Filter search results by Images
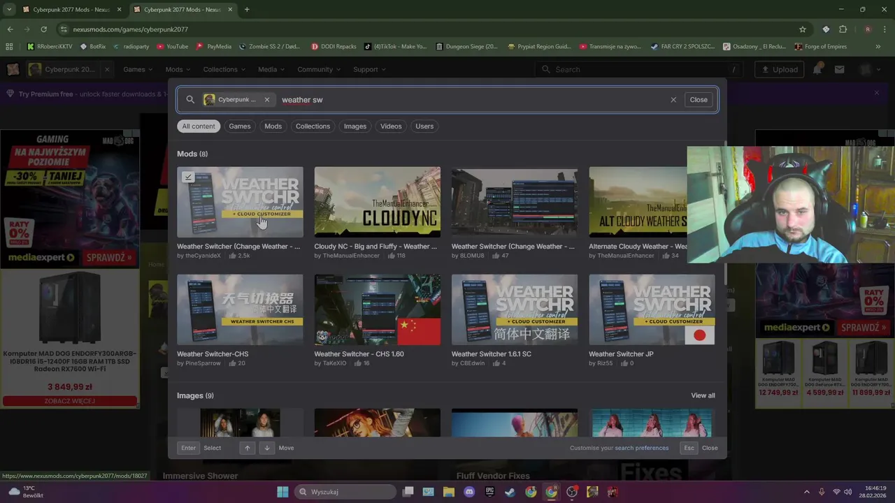895x503 pixels. click(x=355, y=126)
